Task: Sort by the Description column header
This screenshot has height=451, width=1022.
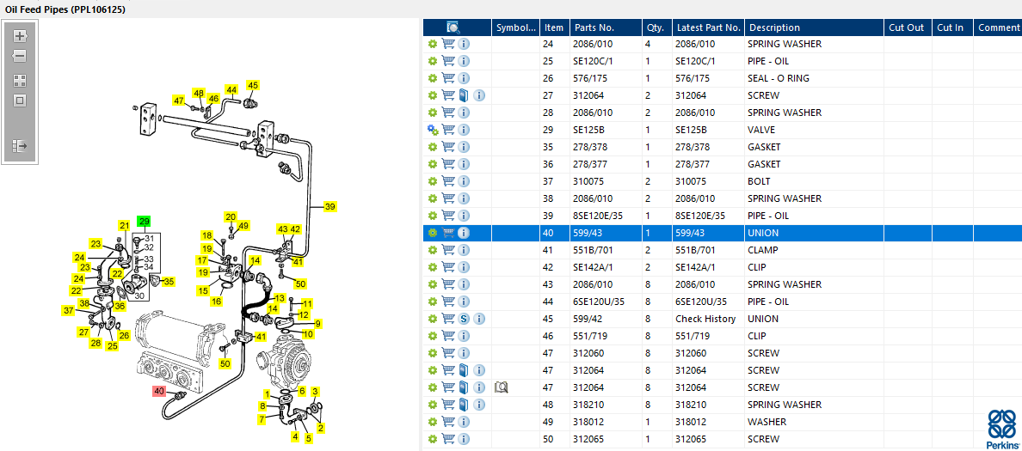Action: point(773,27)
